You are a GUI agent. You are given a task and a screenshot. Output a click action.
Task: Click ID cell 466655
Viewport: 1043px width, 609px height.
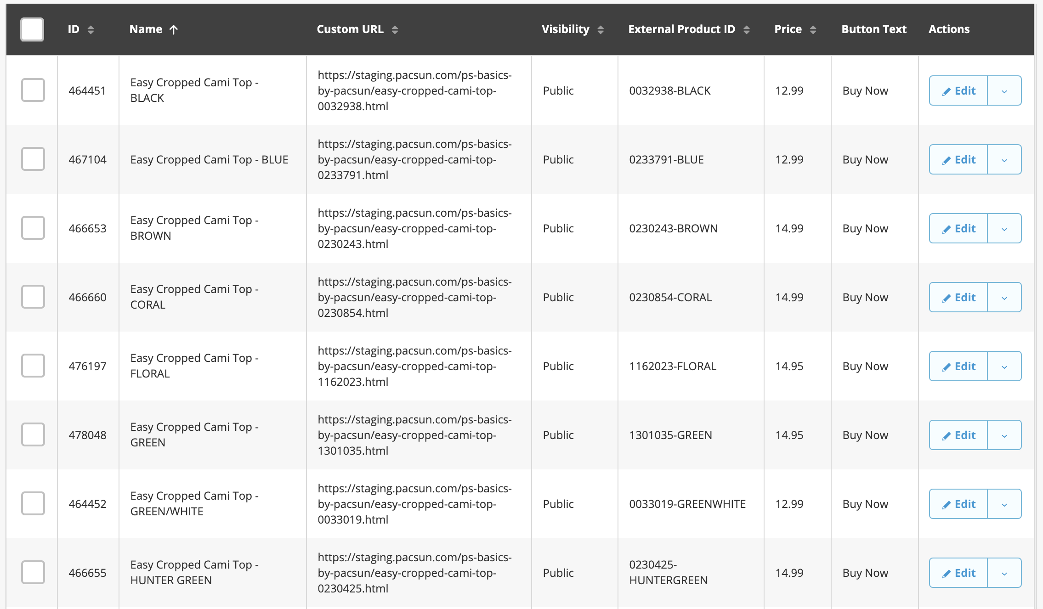pos(87,573)
